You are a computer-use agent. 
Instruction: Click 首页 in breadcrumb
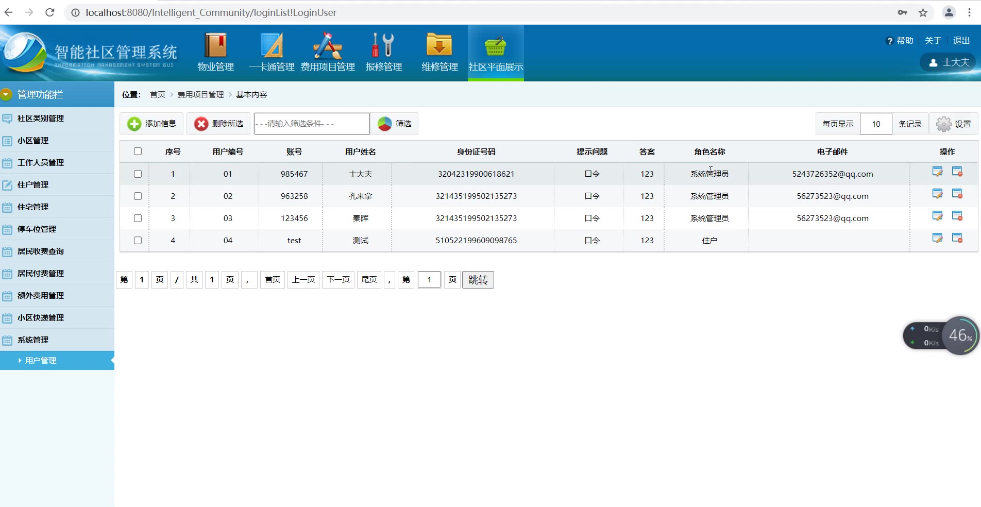pos(158,95)
